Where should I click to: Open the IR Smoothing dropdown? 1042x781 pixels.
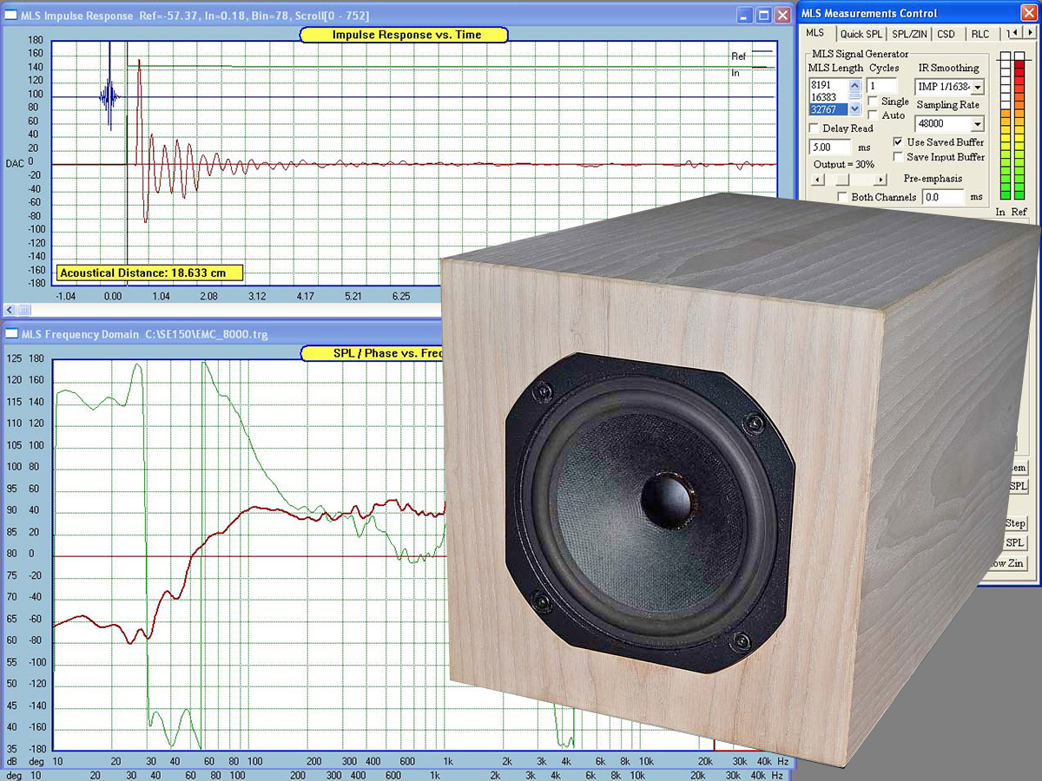coord(979,88)
